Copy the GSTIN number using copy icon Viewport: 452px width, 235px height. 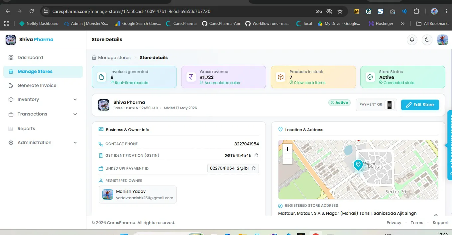point(256,155)
